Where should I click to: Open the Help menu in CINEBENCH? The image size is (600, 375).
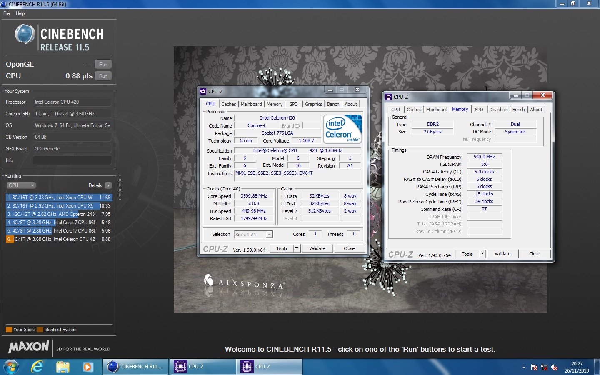tap(20, 13)
